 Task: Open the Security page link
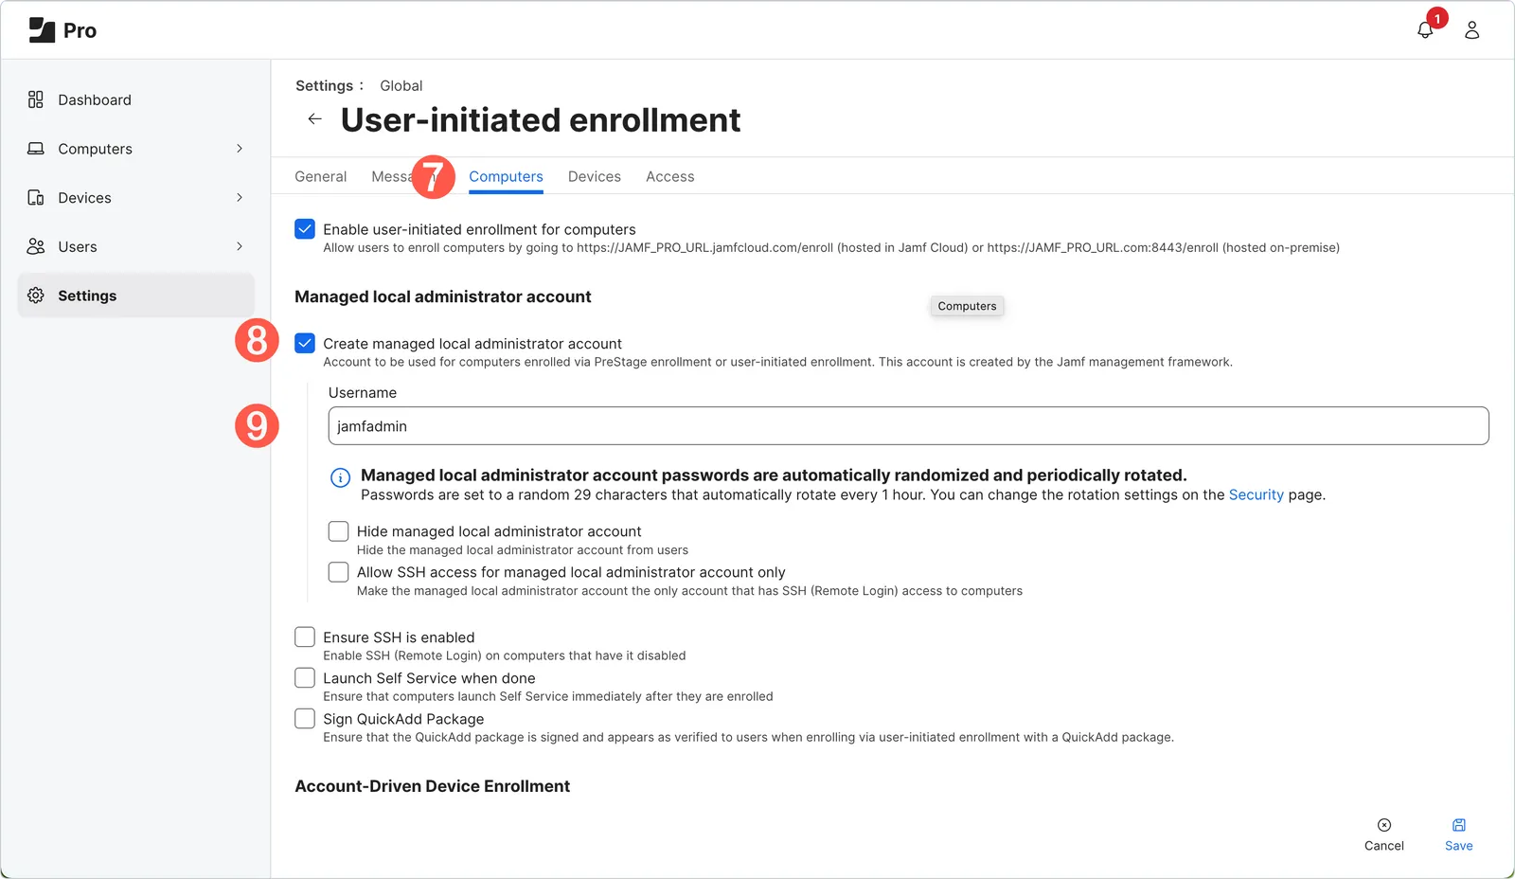point(1256,494)
